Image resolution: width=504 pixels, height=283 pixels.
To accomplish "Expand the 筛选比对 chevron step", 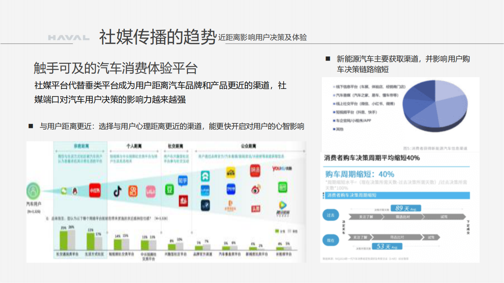I will (403, 217).
